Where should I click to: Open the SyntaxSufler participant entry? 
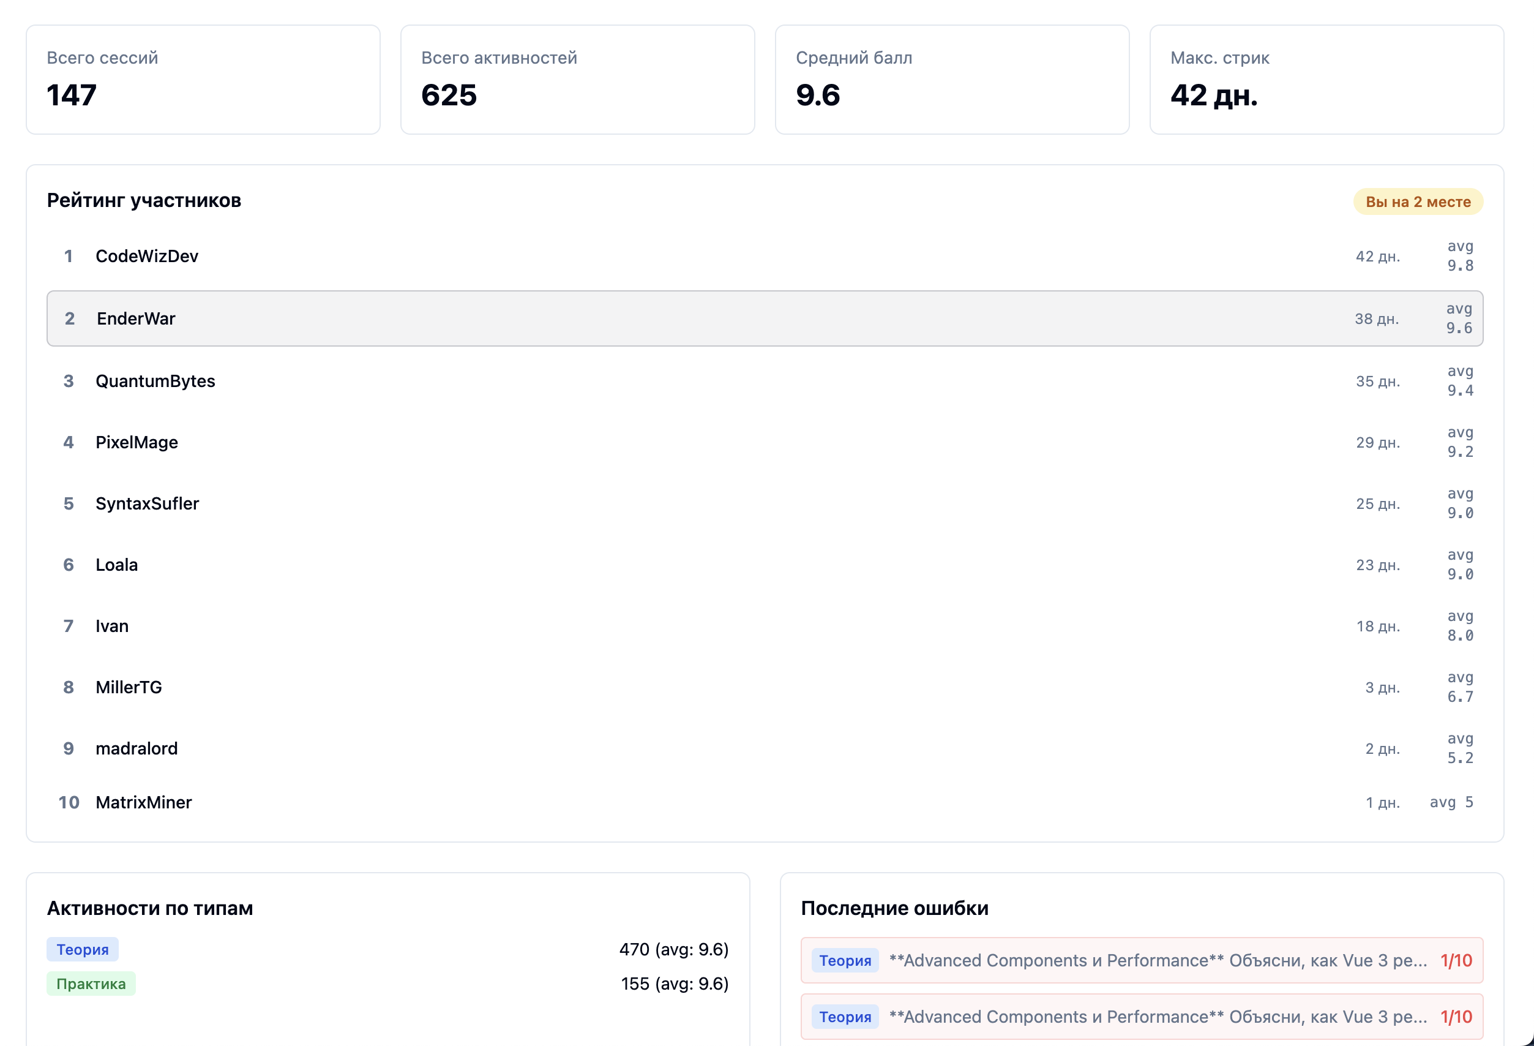point(147,503)
